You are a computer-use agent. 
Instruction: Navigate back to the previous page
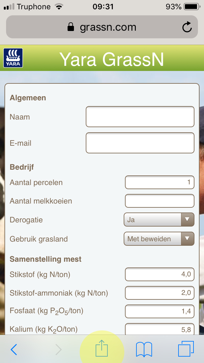14,350
